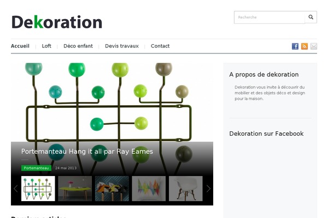The width and height of the screenshot is (328, 218).
Task: Click the search magnifier button
Action: [311, 17]
